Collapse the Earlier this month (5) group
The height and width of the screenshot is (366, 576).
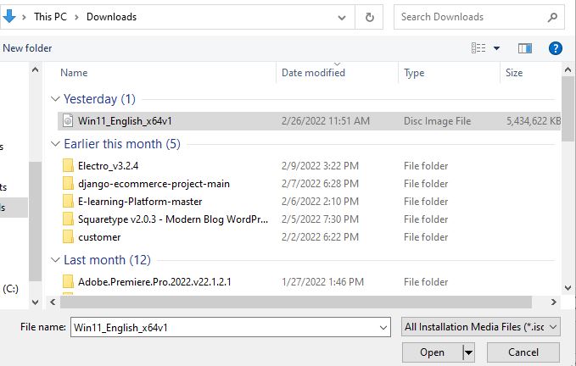tap(55, 144)
